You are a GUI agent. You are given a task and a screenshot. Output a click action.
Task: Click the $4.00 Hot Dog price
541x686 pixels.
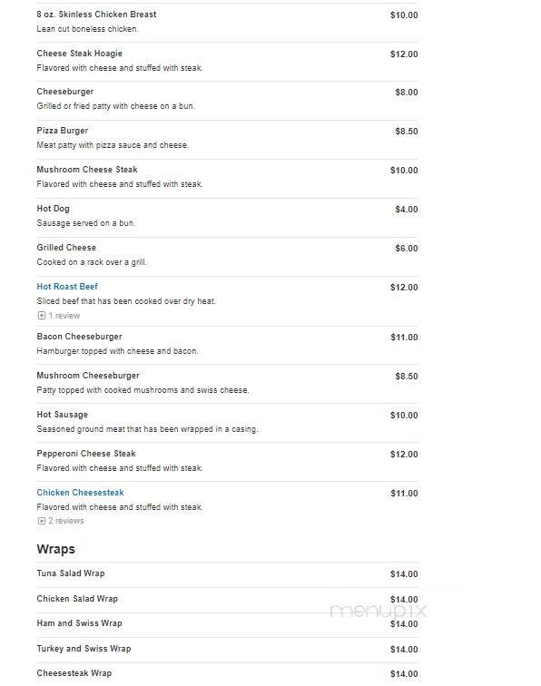pyautogui.click(x=406, y=209)
